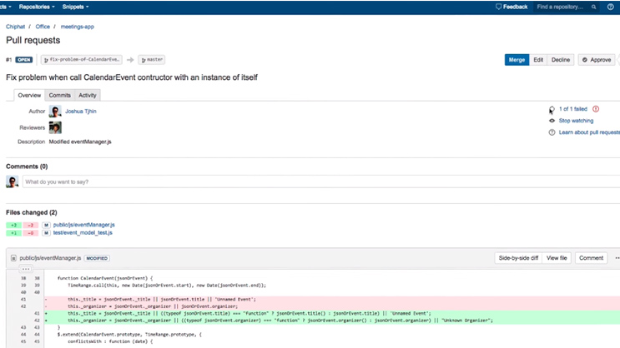This screenshot has width=620, height=348.
Task: Click the search magnifier icon
Action: click(593, 7)
